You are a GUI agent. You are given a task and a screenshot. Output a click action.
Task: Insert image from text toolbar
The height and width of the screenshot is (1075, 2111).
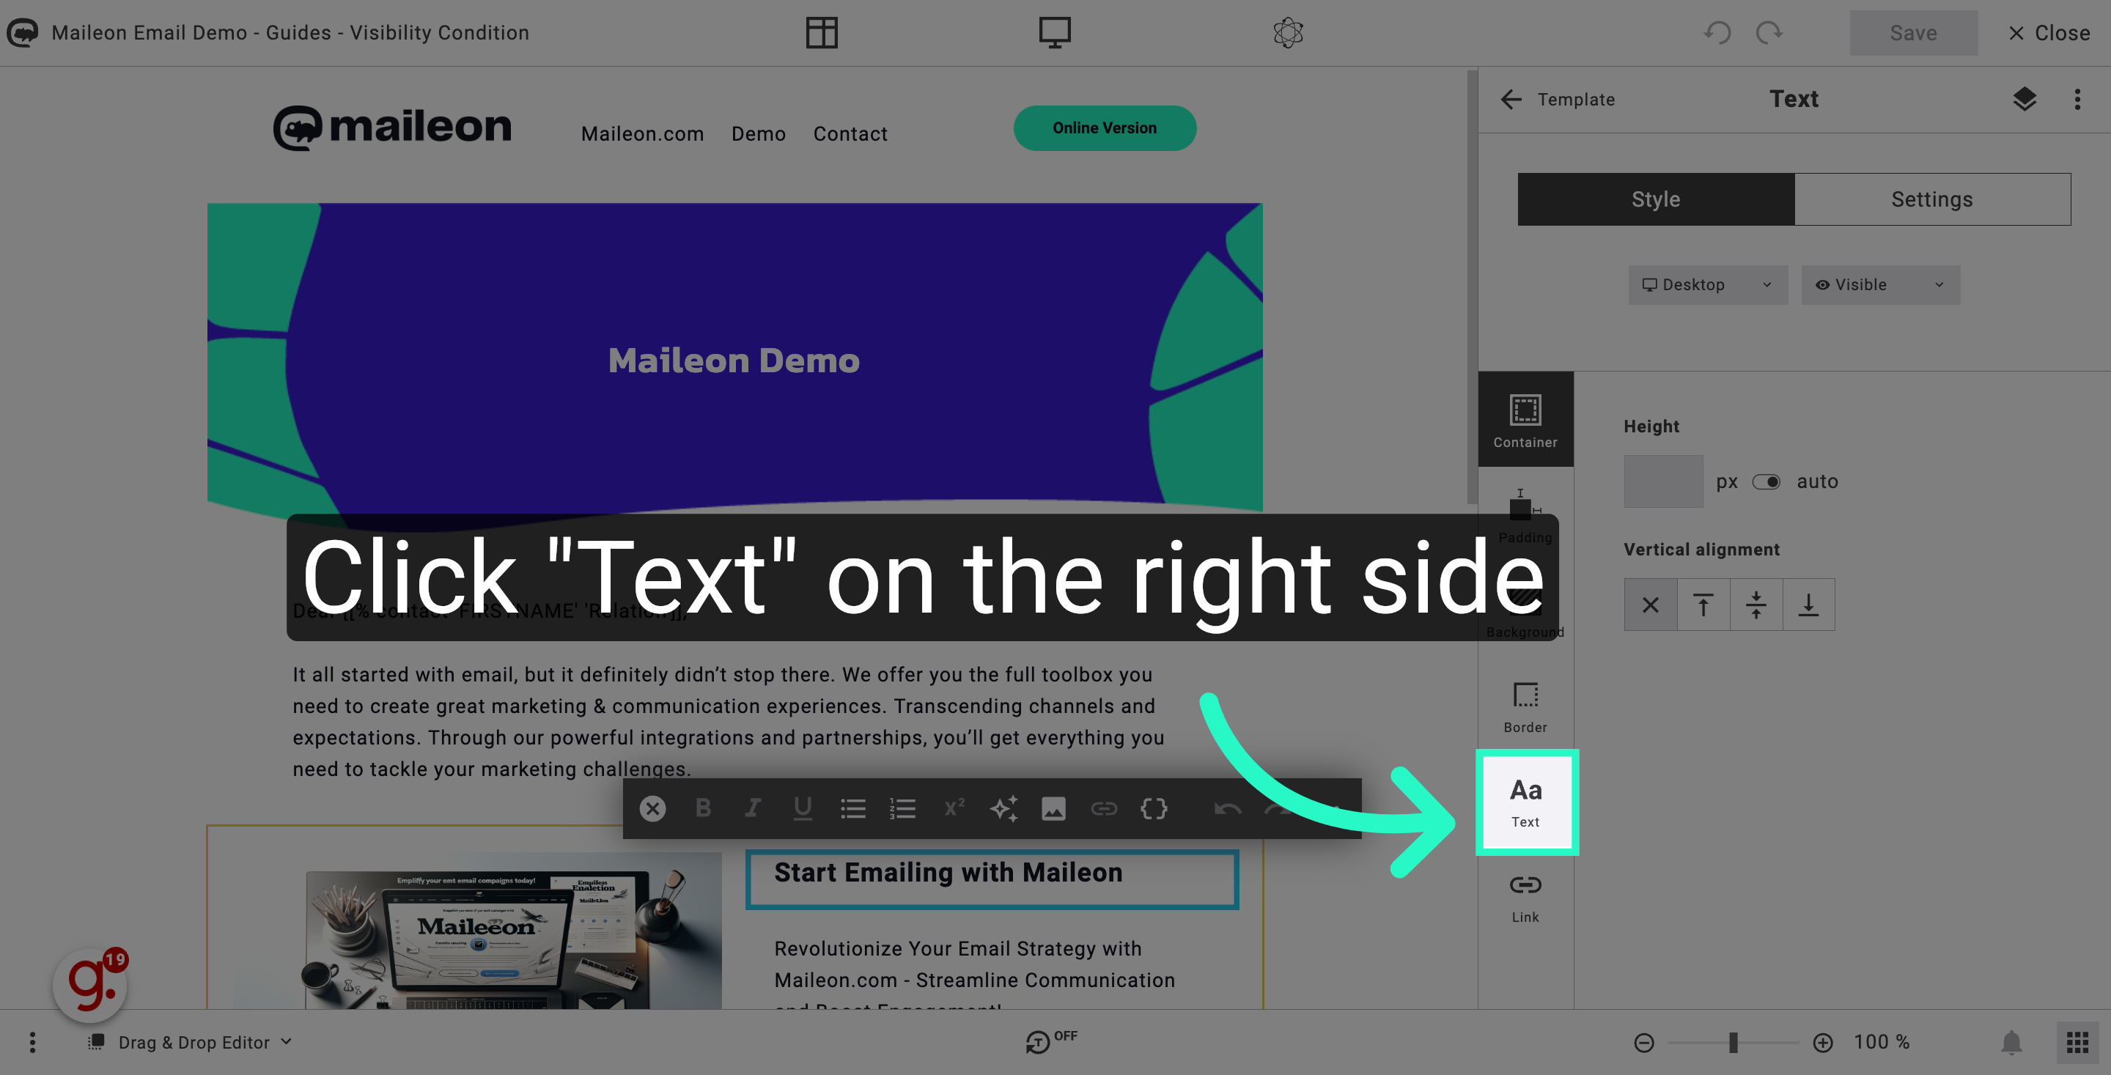1054,809
